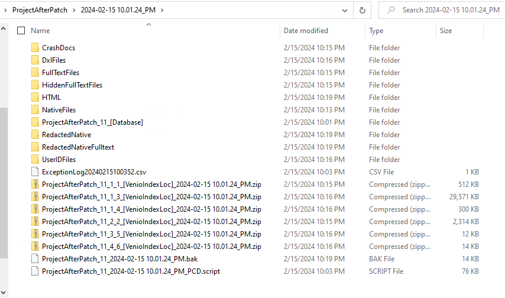Viewport: 505px width, 298px height.
Task: Click the RedactedNativeFulltext folder icon
Action: tap(35, 147)
